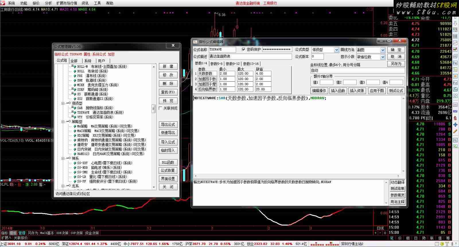Screen dimensions: 459x247
Task: Click the 插入函数 button
Action: [338, 91]
